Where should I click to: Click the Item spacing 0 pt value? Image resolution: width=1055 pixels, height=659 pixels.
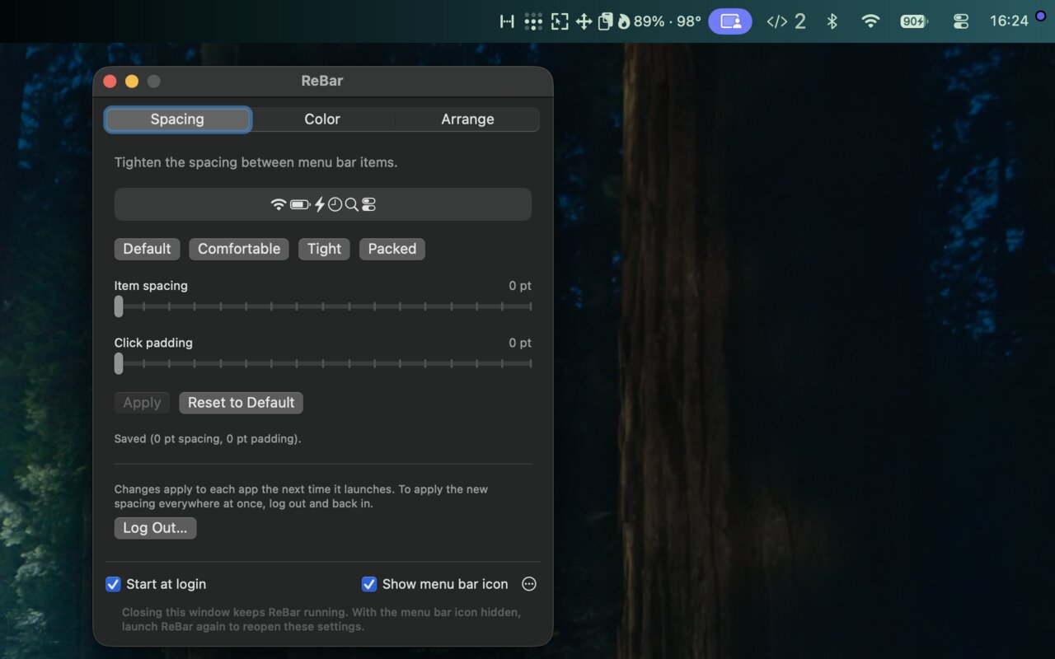[x=520, y=286]
